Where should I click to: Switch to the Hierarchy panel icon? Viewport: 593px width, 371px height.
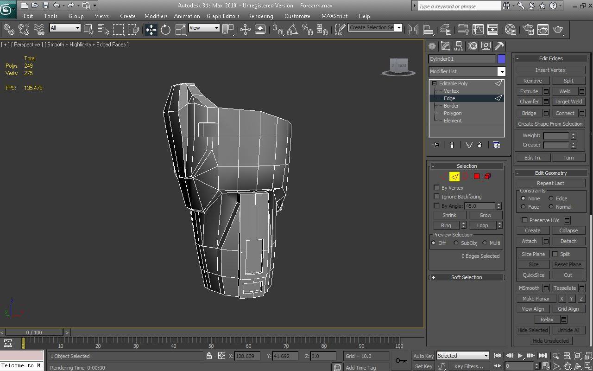click(x=459, y=46)
